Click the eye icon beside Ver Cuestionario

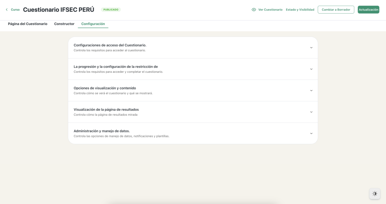[x=254, y=9]
